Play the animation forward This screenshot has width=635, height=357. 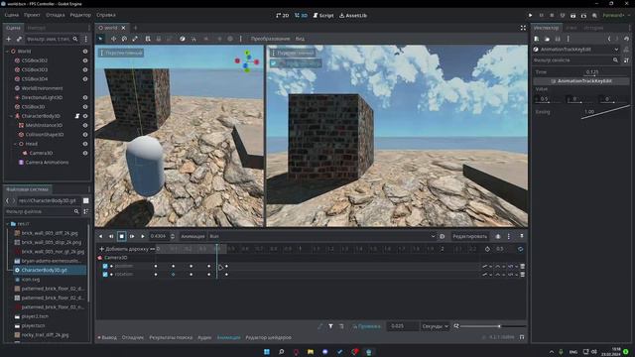click(143, 236)
